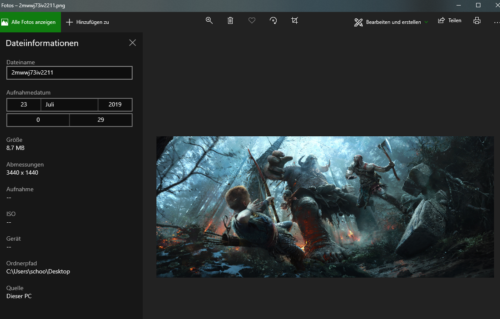Click the Dieser PC source label
500x319 pixels.
tap(19, 296)
